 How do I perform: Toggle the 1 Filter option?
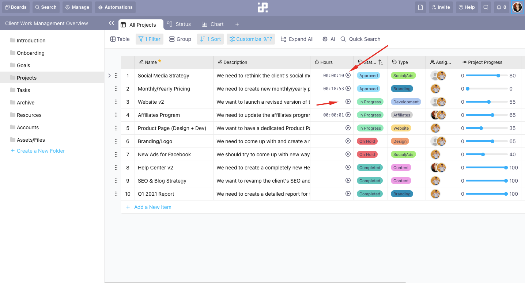[x=150, y=39]
